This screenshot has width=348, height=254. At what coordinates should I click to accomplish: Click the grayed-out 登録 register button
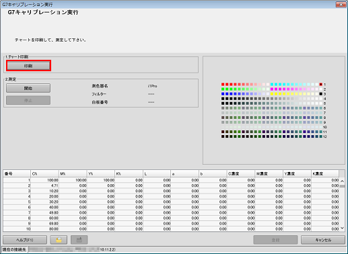[275, 240]
